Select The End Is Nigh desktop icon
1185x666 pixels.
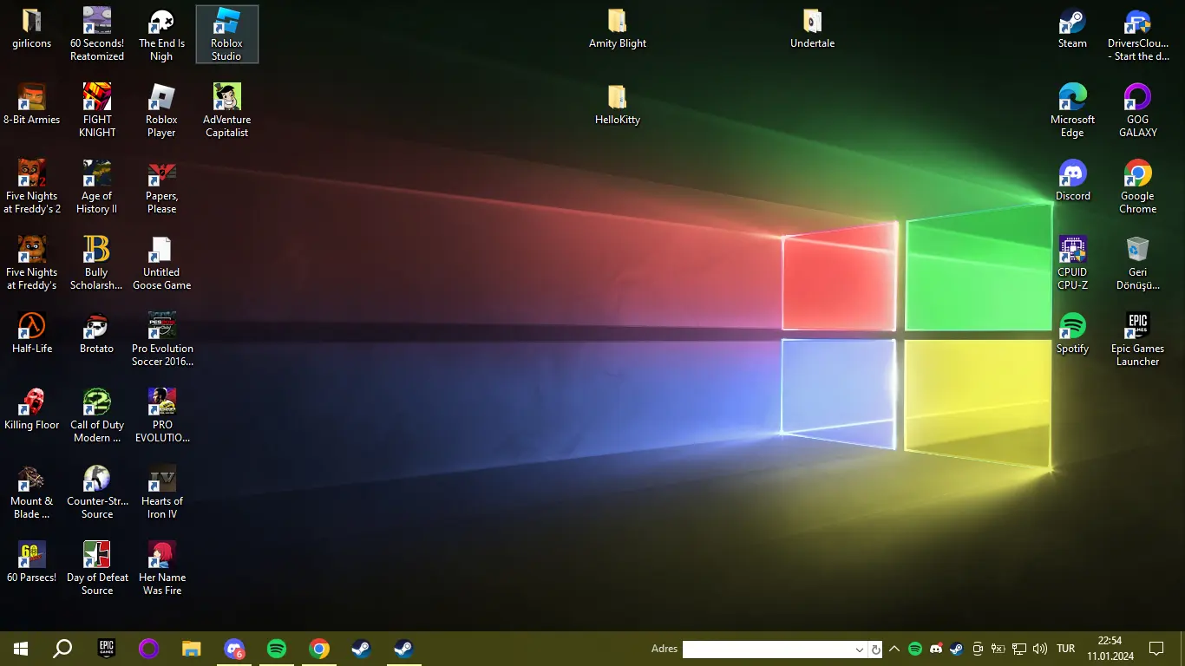(161, 34)
